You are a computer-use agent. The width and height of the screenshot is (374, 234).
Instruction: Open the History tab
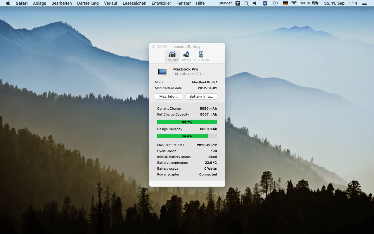(186, 56)
